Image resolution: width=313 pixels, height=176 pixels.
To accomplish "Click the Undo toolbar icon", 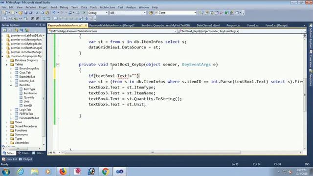I will [x=54, y=13].
